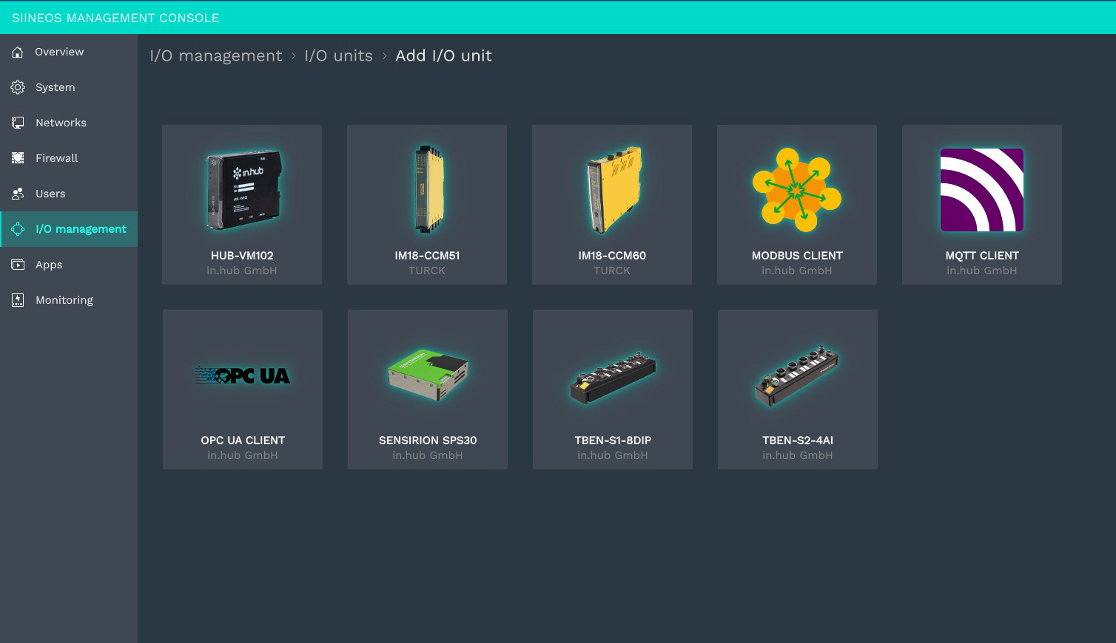Open the Monitoring sidebar entry

pos(69,300)
